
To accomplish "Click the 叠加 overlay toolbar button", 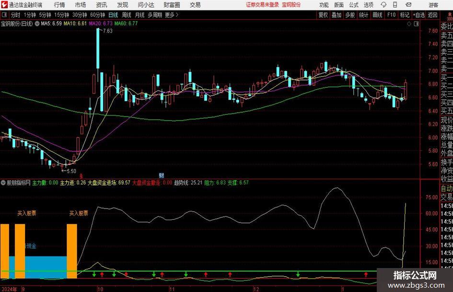I will [337, 15].
